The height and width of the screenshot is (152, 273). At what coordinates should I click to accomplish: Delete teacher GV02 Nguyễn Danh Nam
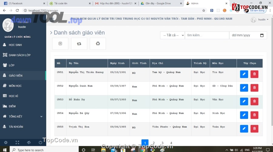pos(254,88)
